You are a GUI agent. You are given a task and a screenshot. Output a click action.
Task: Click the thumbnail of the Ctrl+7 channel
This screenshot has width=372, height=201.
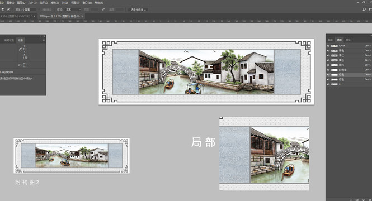click(x=335, y=70)
